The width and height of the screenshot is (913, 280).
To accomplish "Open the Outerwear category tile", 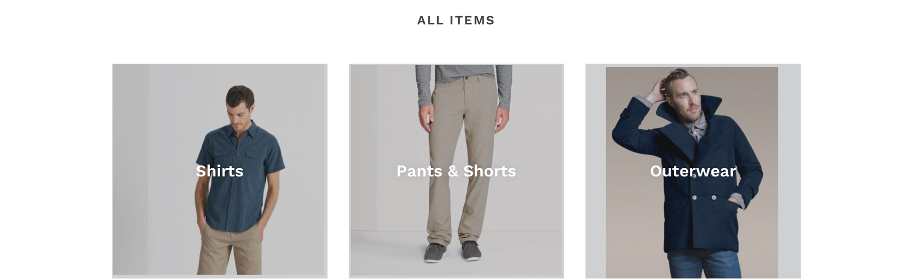I will pos(693,171).
